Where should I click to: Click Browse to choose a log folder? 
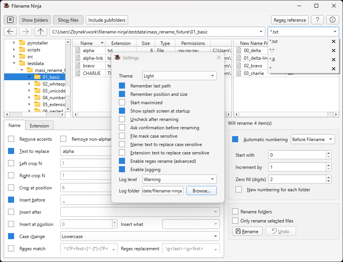[201, 191]
